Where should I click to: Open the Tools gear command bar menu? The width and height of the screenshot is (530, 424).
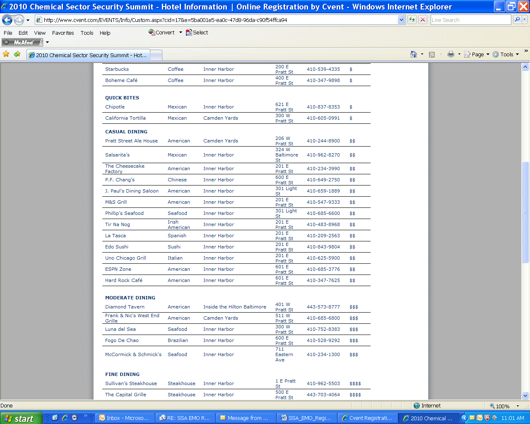click(x=506, y=54)
